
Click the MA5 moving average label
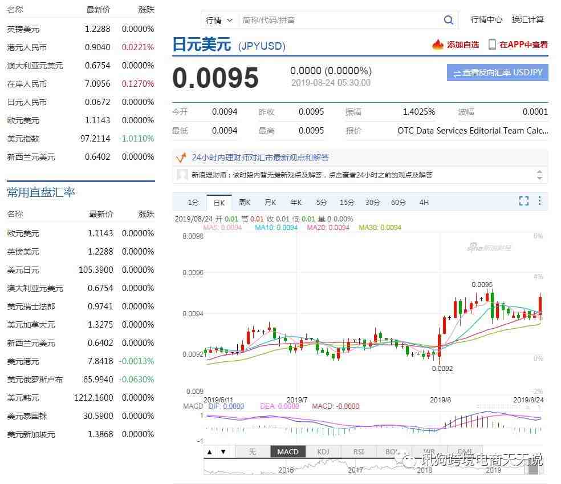222,228
